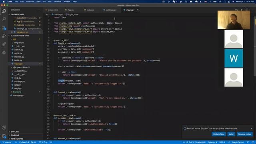This screenshot has height=144, width=256.
Task: Open errors and warnings status item
Action: tap(43, 142)
